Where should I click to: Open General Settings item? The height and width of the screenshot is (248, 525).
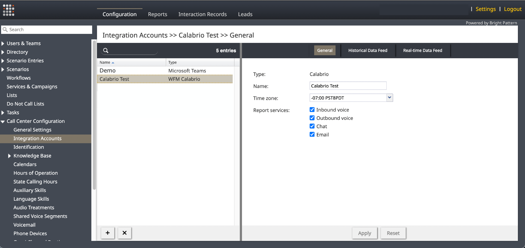coord(33,130)
